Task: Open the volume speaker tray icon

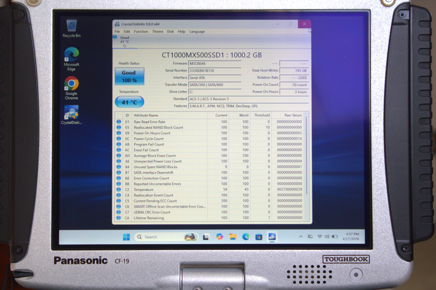Action: (327, 237)
